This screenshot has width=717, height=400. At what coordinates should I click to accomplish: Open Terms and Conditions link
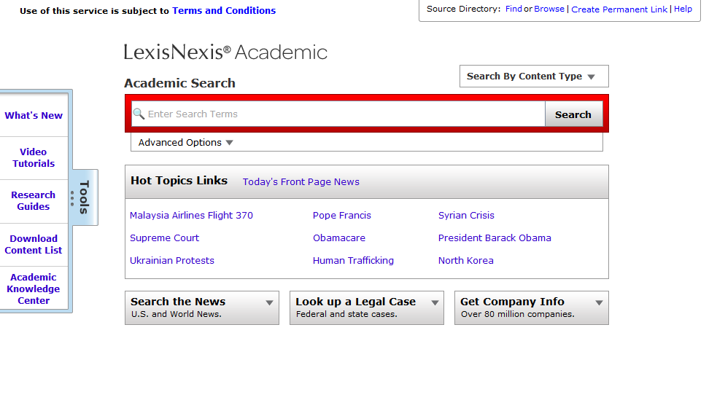pos(224,11)
